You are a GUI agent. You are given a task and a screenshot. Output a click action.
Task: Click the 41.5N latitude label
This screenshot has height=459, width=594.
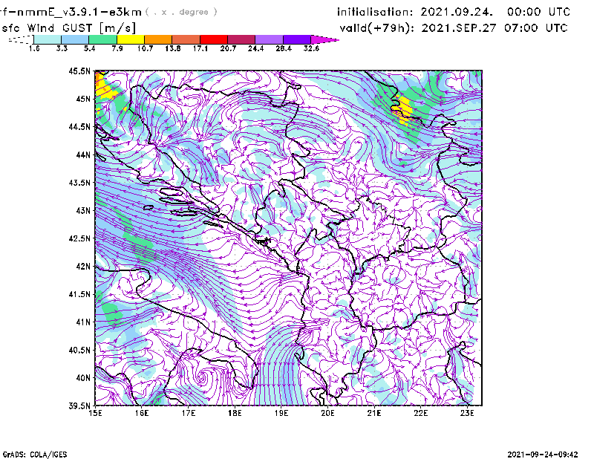[79, 294]
